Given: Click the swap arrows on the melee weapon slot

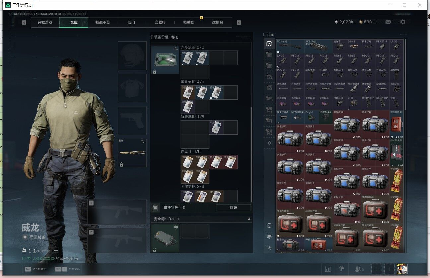Looking at the screenshot, I should (143, 141).
